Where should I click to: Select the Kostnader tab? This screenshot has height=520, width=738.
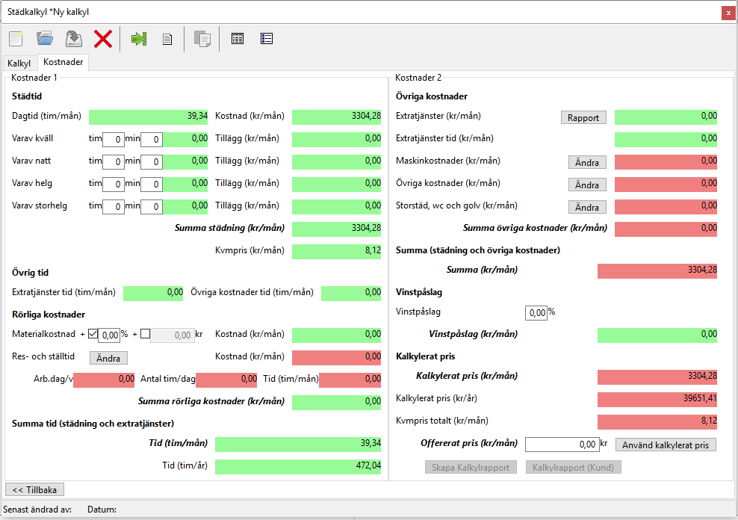63,63
